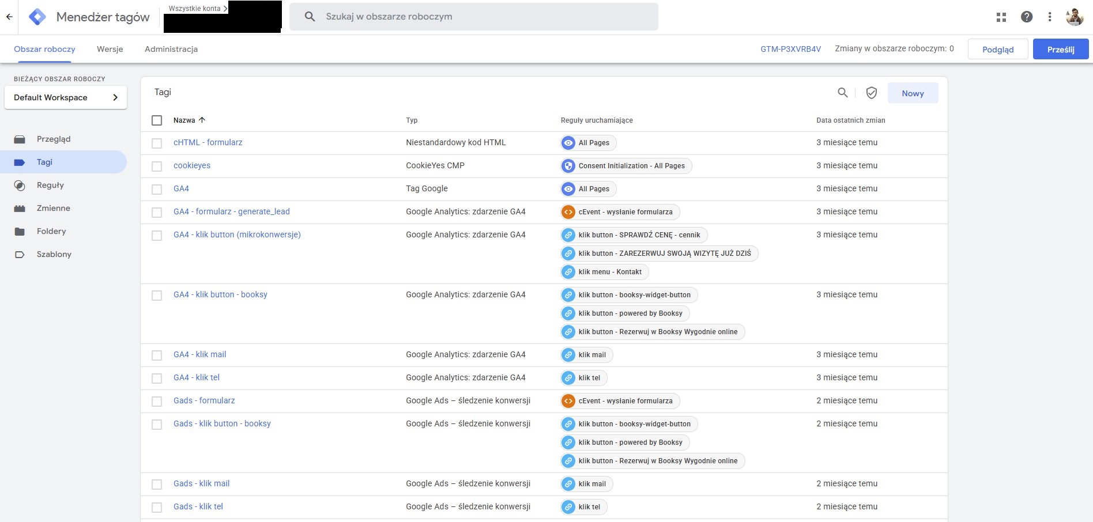
Task: Open the Google apps grid icon
Action: 1001,17
